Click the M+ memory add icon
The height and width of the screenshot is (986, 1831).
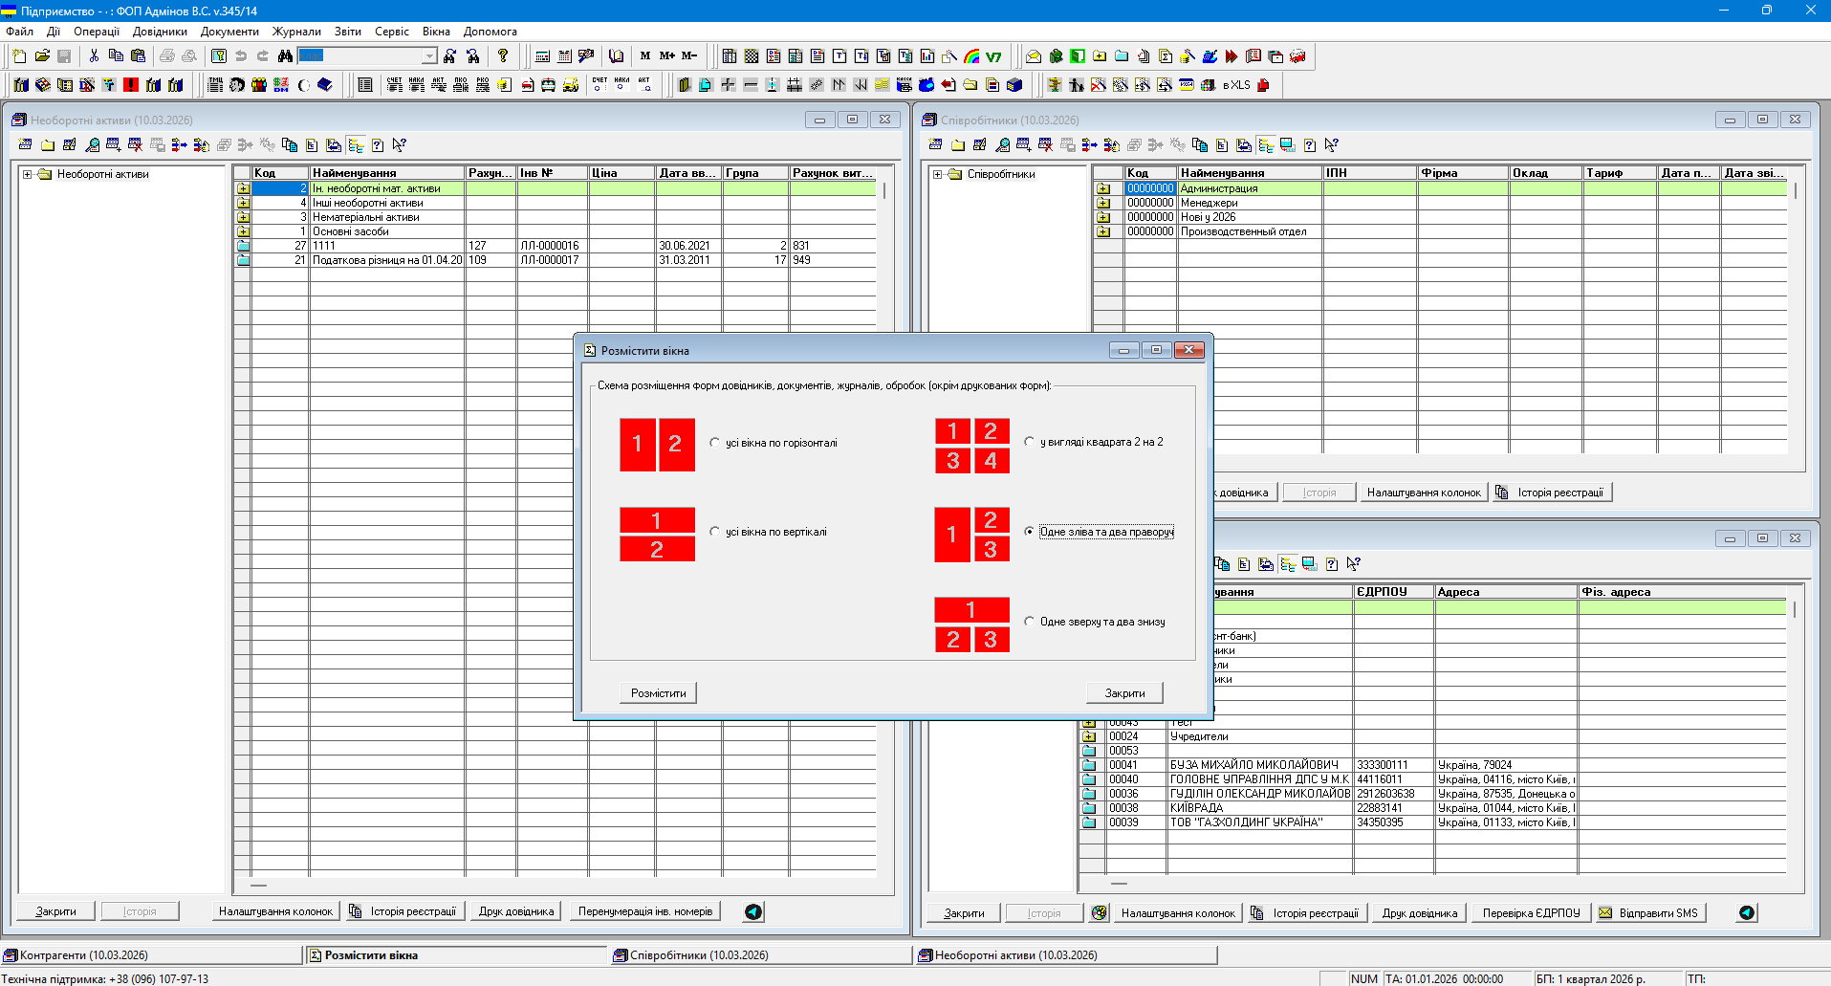667,56
